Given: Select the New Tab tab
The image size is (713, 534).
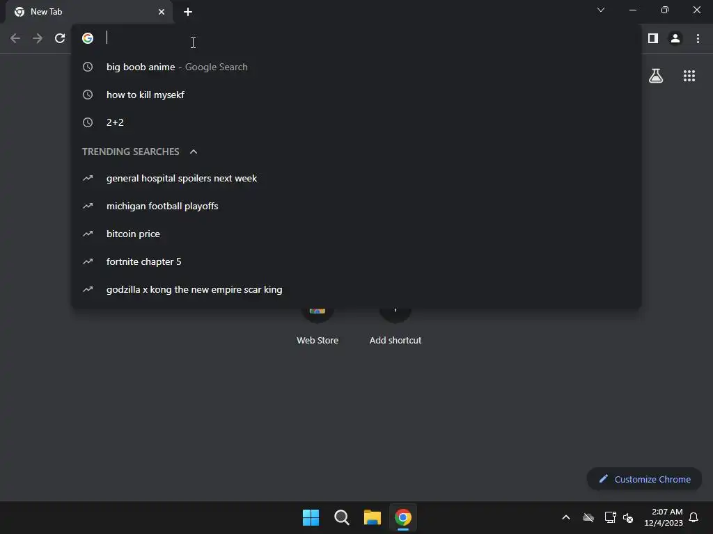Looking at the screenshot, I should [89, 12].
